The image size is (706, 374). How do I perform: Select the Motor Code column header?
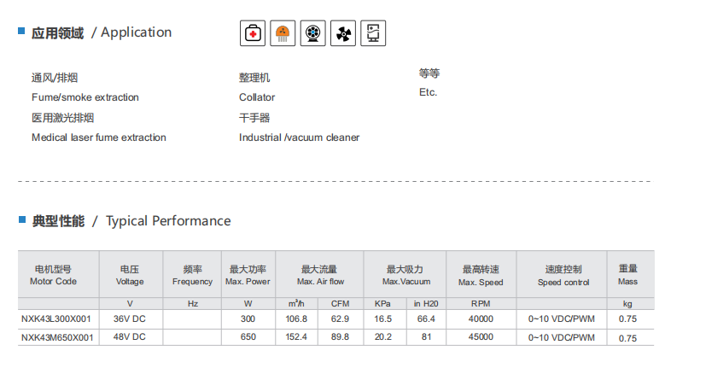53,275
